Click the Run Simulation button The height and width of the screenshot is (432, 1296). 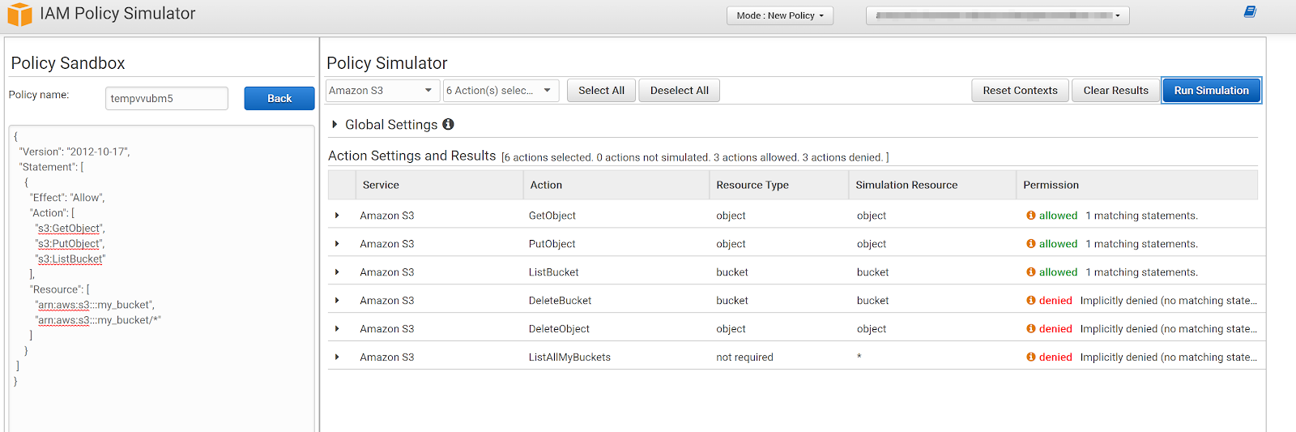click(1211, 91)
